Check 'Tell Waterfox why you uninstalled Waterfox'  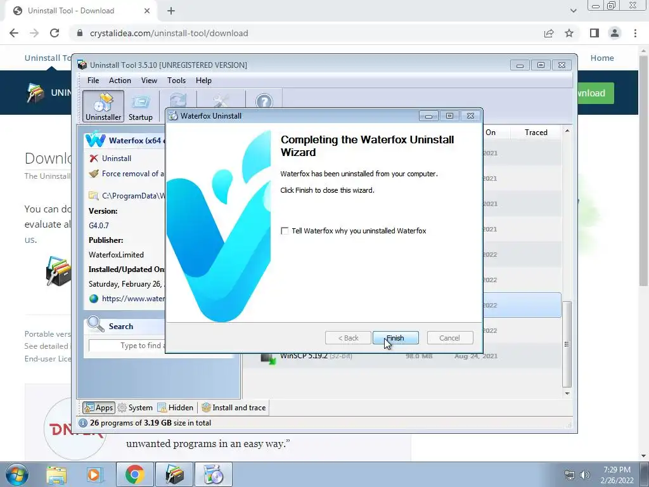[x=285, y=231]
